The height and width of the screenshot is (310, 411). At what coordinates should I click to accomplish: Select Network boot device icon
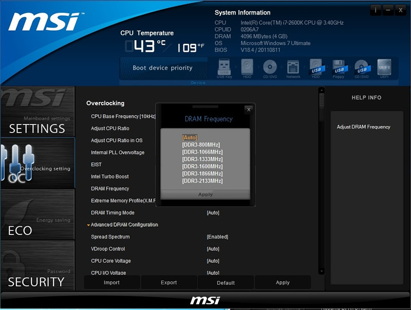point(293,68)
